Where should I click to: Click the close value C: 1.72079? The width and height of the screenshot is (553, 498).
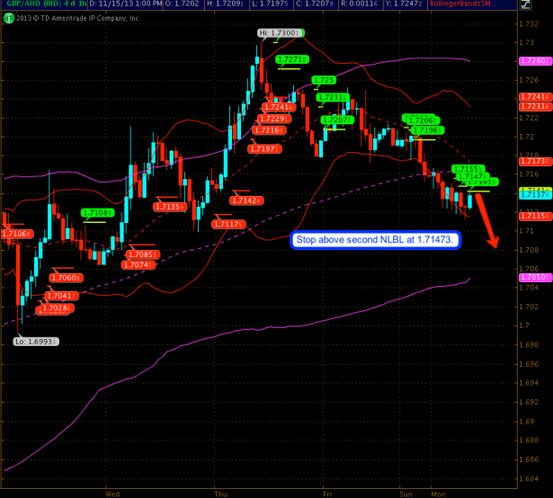click(x=315, y=4)
